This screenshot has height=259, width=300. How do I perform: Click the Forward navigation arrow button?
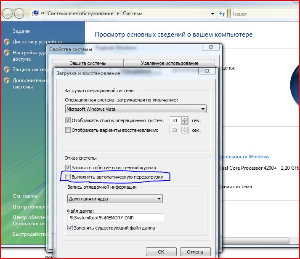coord(19,13)
